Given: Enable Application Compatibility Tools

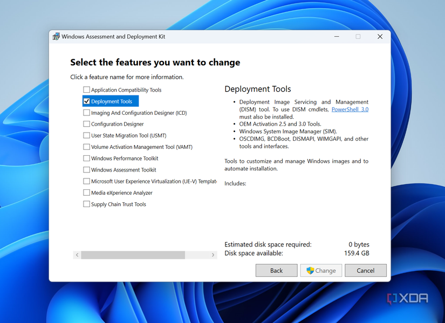Looking at the screenshot, I should (x=86, y=90).
